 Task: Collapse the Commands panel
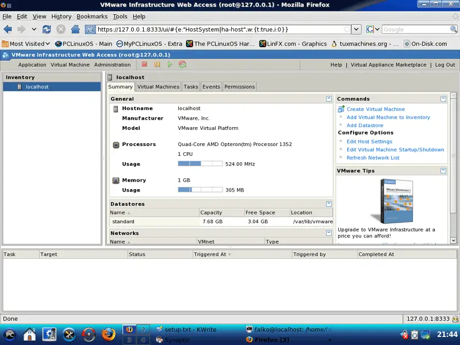[443, 99]
